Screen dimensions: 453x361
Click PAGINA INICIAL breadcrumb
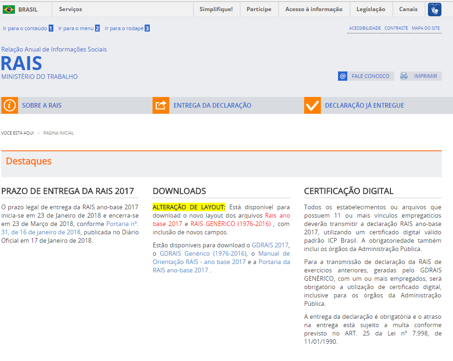click(x=58, y=133)
